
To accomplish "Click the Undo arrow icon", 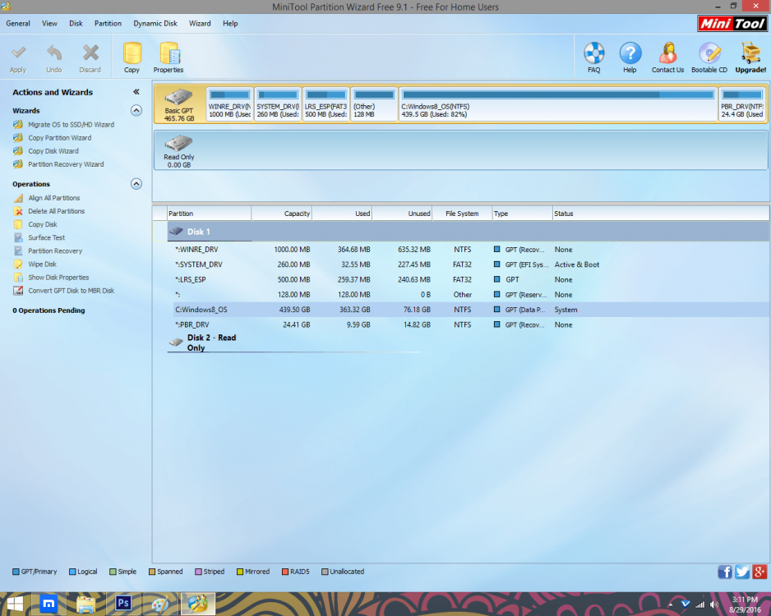I will click(x=54, y=53).
